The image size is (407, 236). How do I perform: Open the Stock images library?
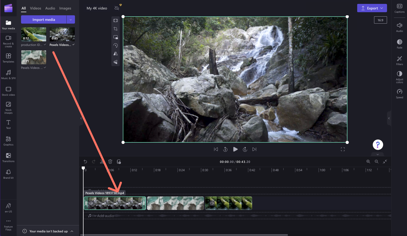[8, 108]
